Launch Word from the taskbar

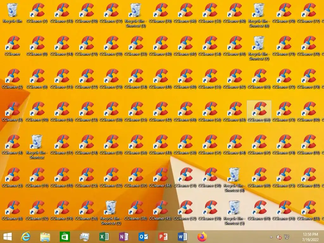(183, 237)
